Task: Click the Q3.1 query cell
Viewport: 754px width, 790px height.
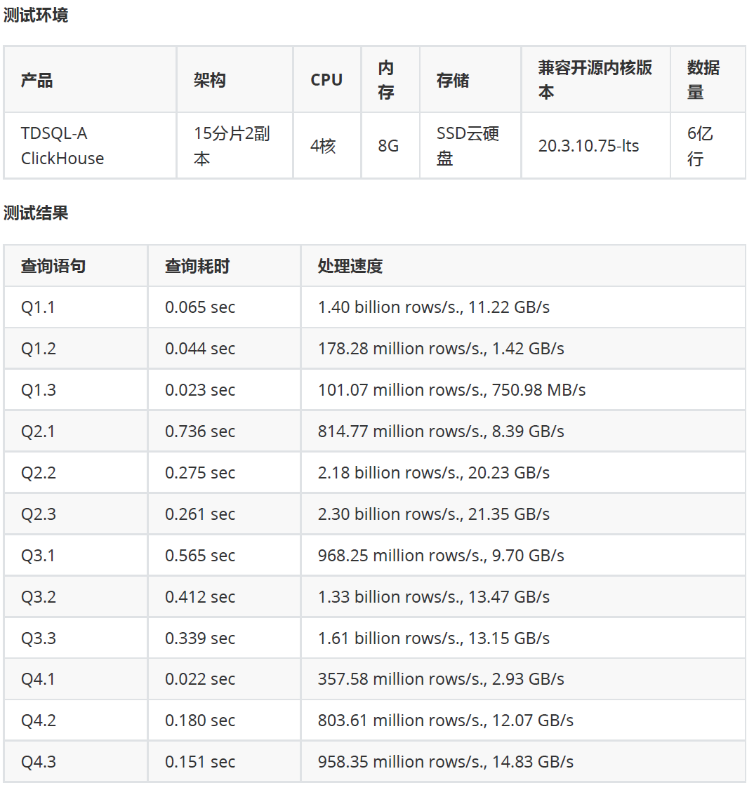Action: (x=76, y=555)
